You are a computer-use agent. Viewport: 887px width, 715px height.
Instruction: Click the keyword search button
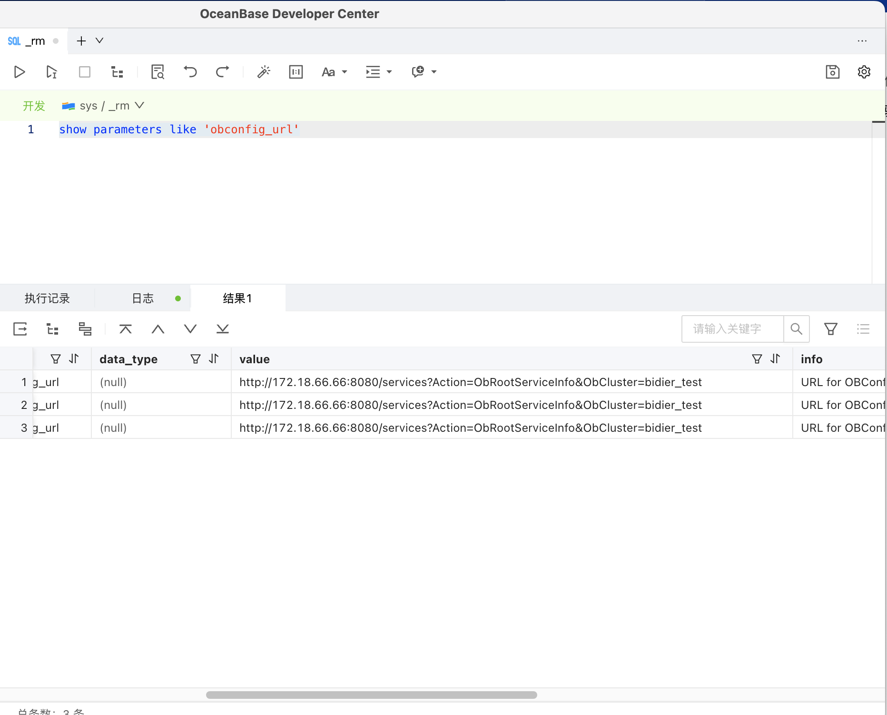pyautogui.click(x=796, y=329)
